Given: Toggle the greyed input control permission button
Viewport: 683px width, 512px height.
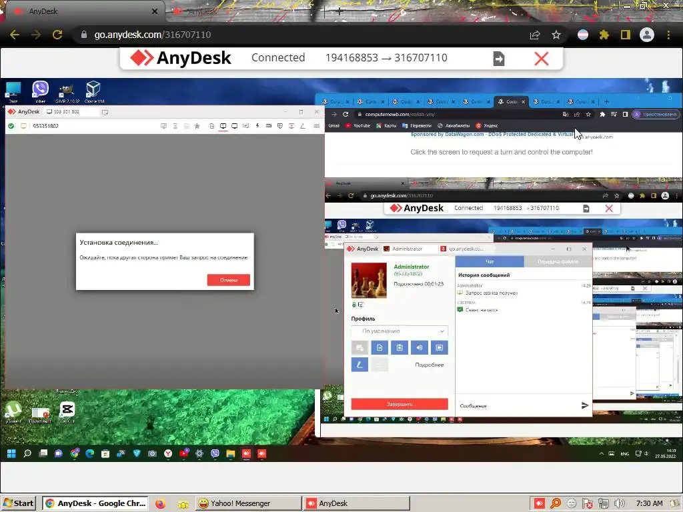Looking at the screenshot, I should (360, 347).
